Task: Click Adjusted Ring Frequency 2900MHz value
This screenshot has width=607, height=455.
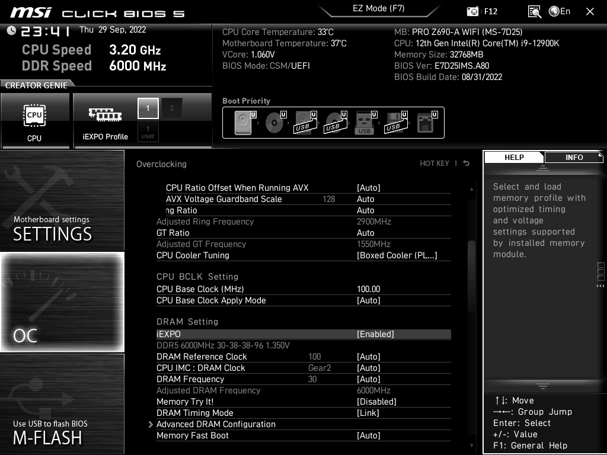Action: (x=373, y=222)
